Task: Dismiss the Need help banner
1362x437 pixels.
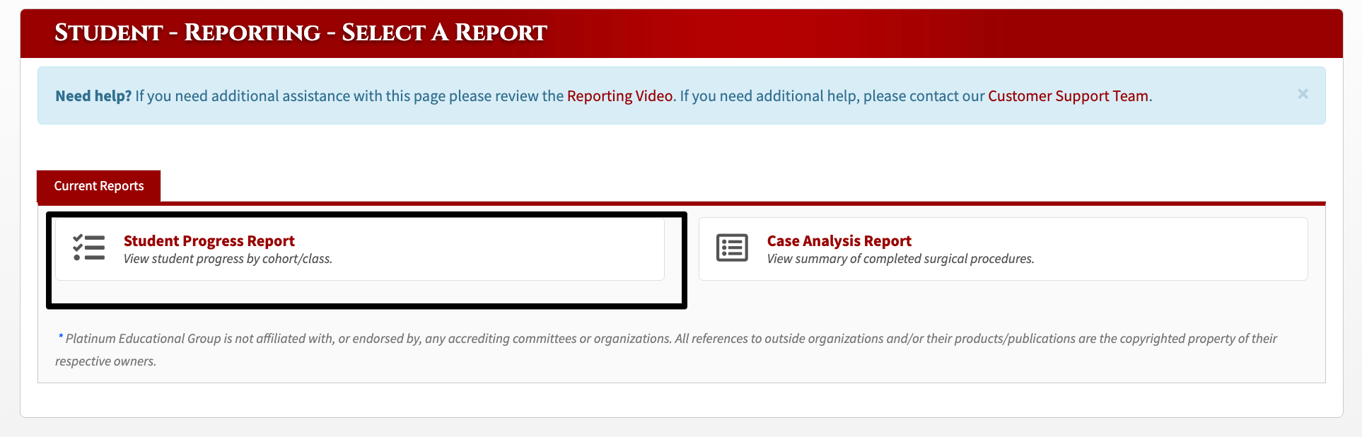Action: pos(1303,94)
